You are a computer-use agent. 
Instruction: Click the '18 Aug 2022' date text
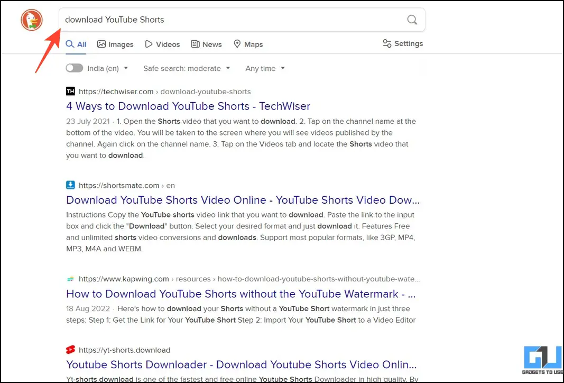88,309
